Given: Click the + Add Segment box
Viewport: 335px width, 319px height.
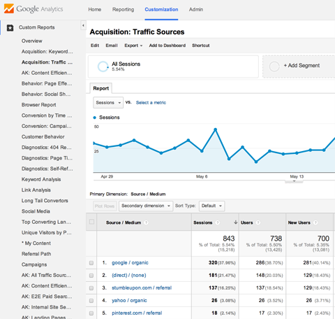Looking at the screenshot, I should tap(299, 66).
